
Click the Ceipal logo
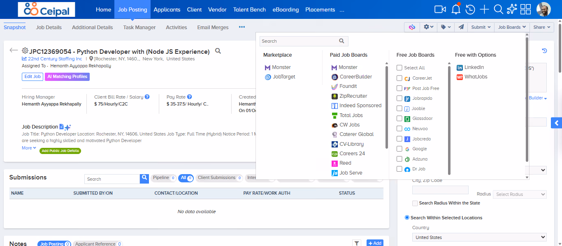46,9
